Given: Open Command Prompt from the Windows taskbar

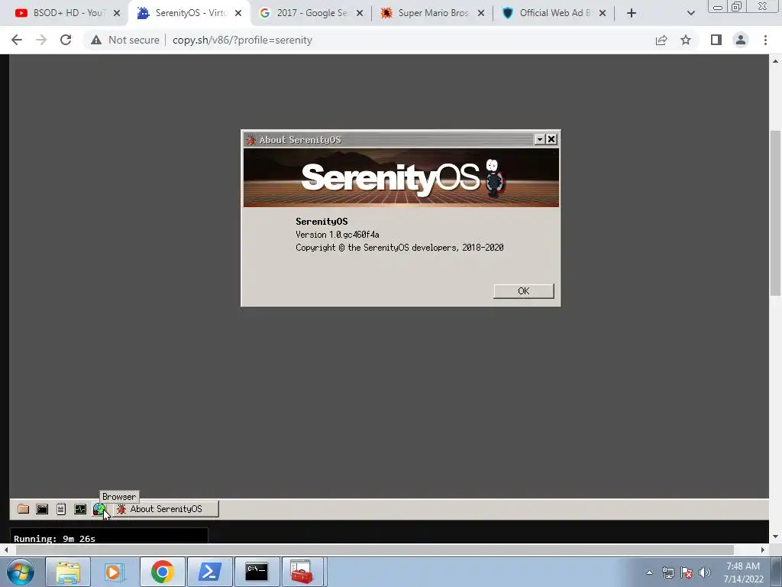Looking at the screenshot, I should tap(257, 572).
